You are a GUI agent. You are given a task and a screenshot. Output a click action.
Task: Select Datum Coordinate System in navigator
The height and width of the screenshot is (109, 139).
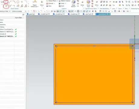(x=7, y=29)
